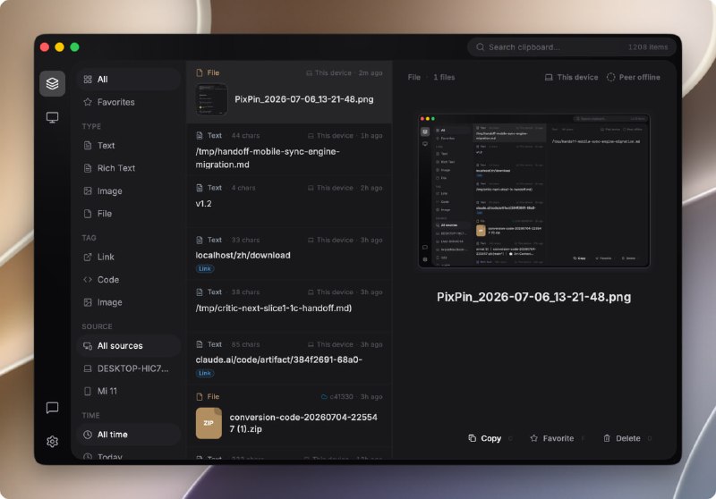Click the Link badge under the claude.ai entry
This screenshot has width=716, height=499.
pos(205,373)
